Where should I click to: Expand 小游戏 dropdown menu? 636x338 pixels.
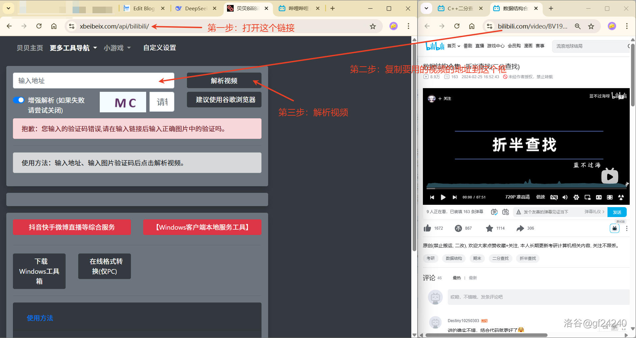coord(117,48)
